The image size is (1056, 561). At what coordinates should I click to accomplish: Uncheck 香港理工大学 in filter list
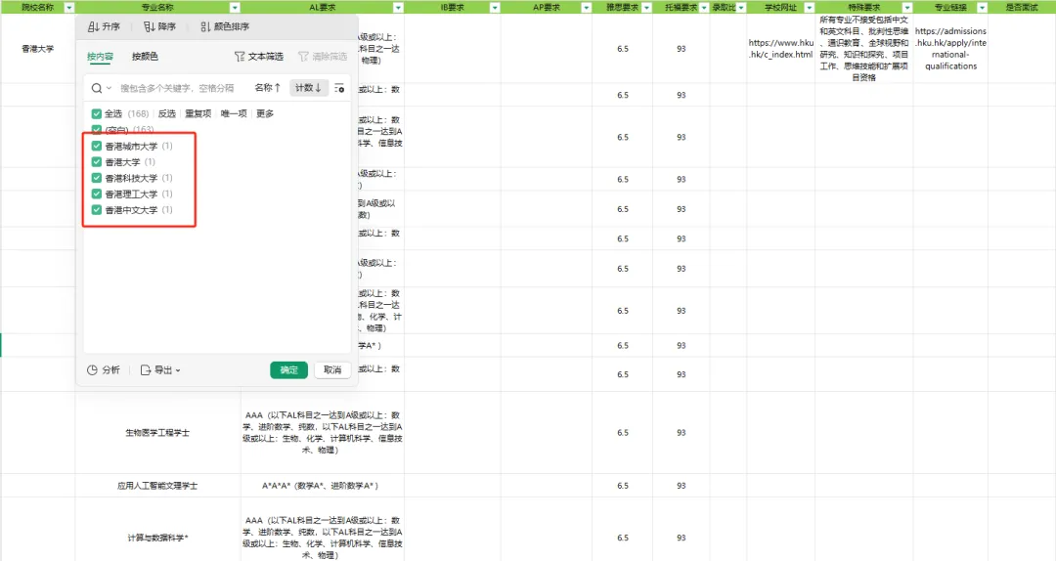click(x=96, y=194)
